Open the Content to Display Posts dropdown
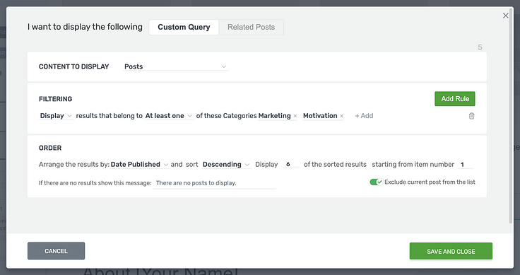 [175, 66]
